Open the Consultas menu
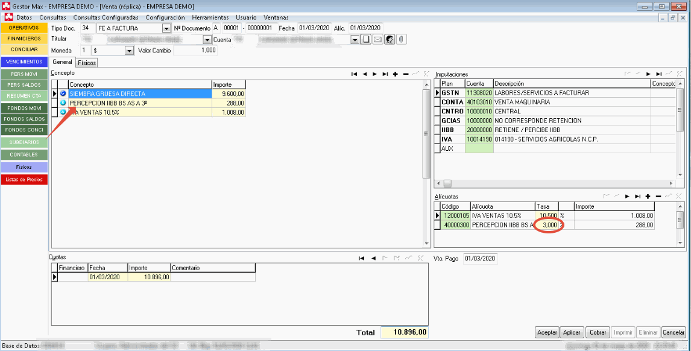The height and width of the screenshot is (351, 691). 52,17
